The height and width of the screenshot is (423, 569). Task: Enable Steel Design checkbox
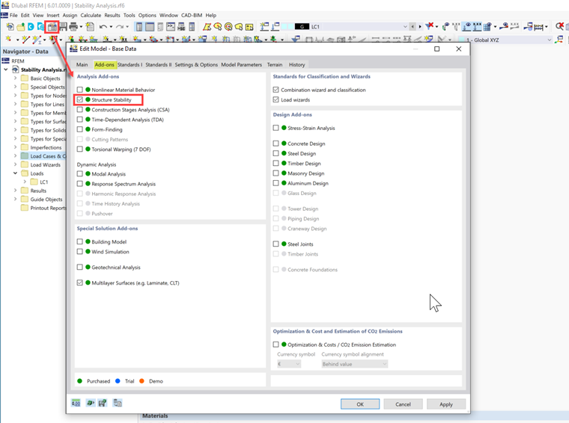pos(276,153)
